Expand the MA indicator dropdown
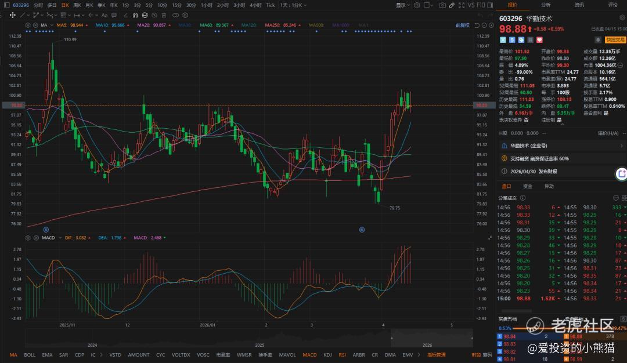627x363 pixels. pyautogui.click(x=44, y=26)
